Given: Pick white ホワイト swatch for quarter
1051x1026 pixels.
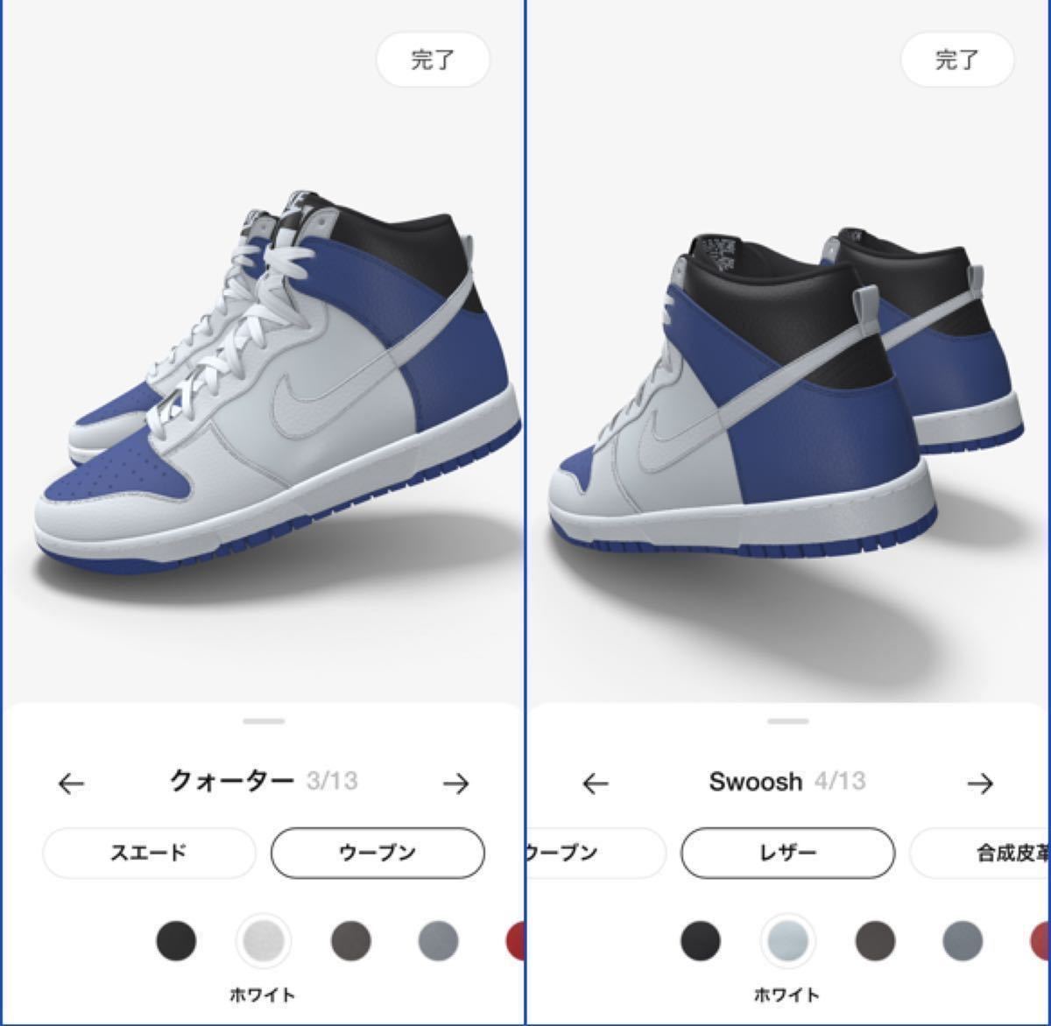Looking at the screenshot, I should 264,942.
